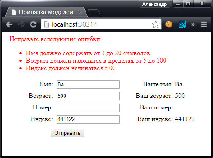Image resolution: width=213 pixels, height=158 pixels.
Task: Close the Привязка моделей tab
Action: (80, 12)
